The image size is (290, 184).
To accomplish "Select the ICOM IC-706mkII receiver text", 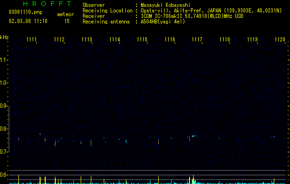I will coord(192,16).
